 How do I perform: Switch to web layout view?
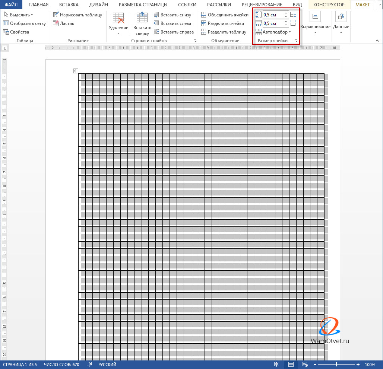[305, 365]
